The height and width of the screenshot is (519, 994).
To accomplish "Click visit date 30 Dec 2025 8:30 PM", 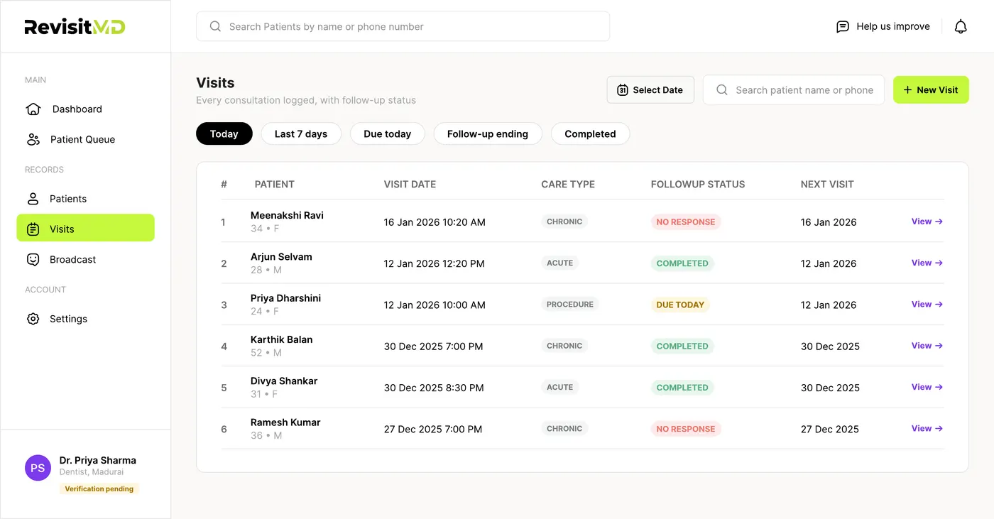I will [x=434, y=388].
